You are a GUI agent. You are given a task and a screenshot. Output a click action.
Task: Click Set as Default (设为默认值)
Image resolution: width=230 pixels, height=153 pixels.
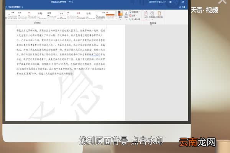click(x=135, y=19)
